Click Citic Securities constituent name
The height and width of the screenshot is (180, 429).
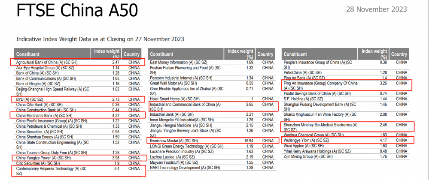pos(39,163)
